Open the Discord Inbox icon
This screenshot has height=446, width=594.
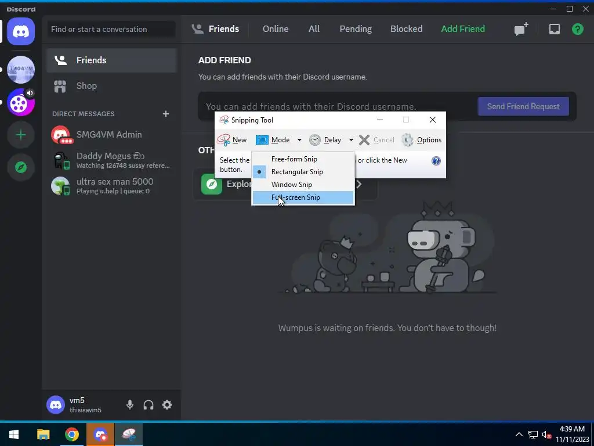(x=554, y=29)
